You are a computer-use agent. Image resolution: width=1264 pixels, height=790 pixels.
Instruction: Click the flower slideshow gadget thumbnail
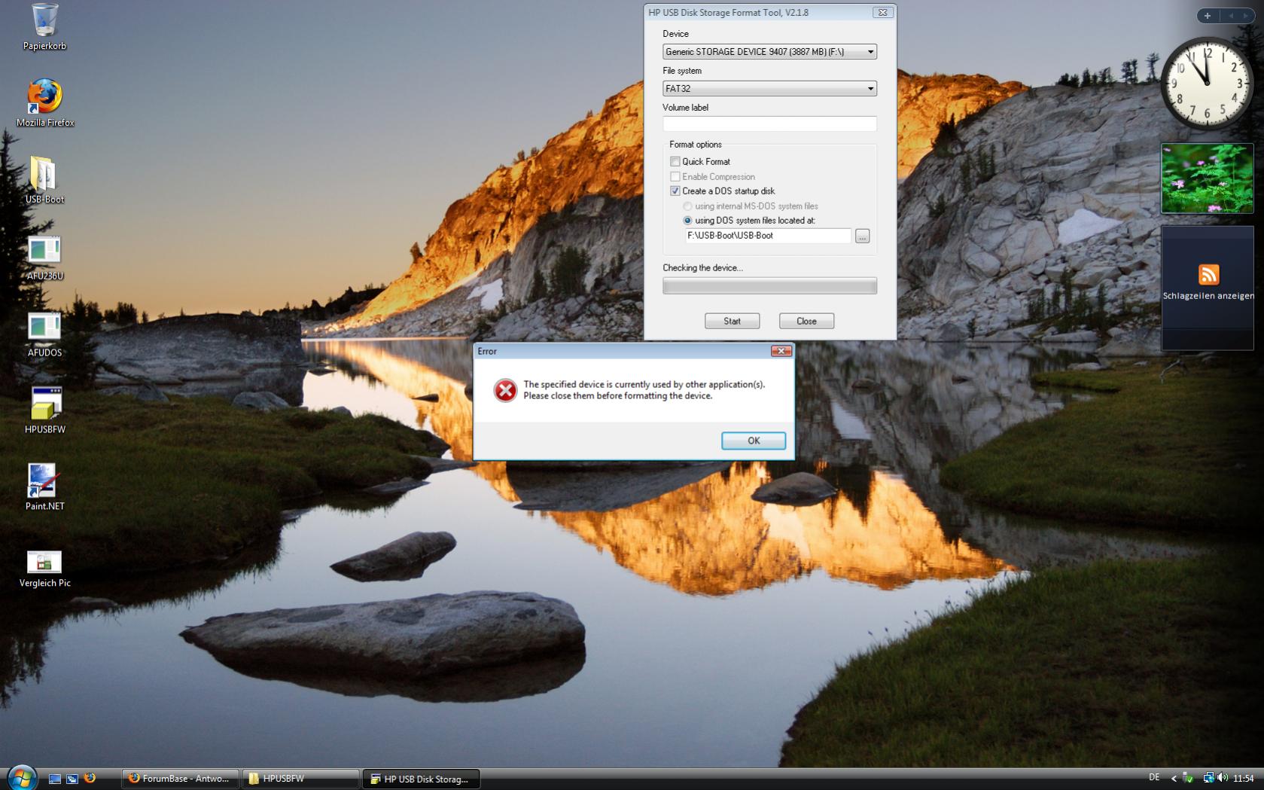click(1207, 178)
